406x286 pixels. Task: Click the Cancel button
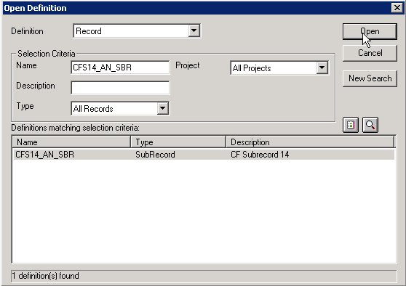click(x=370, y=53)
